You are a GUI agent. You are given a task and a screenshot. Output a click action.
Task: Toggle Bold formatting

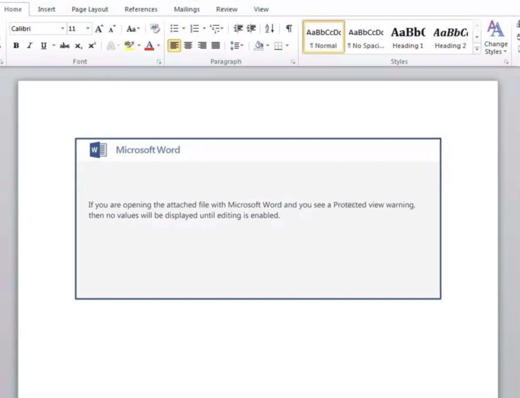tap(16, 46)
